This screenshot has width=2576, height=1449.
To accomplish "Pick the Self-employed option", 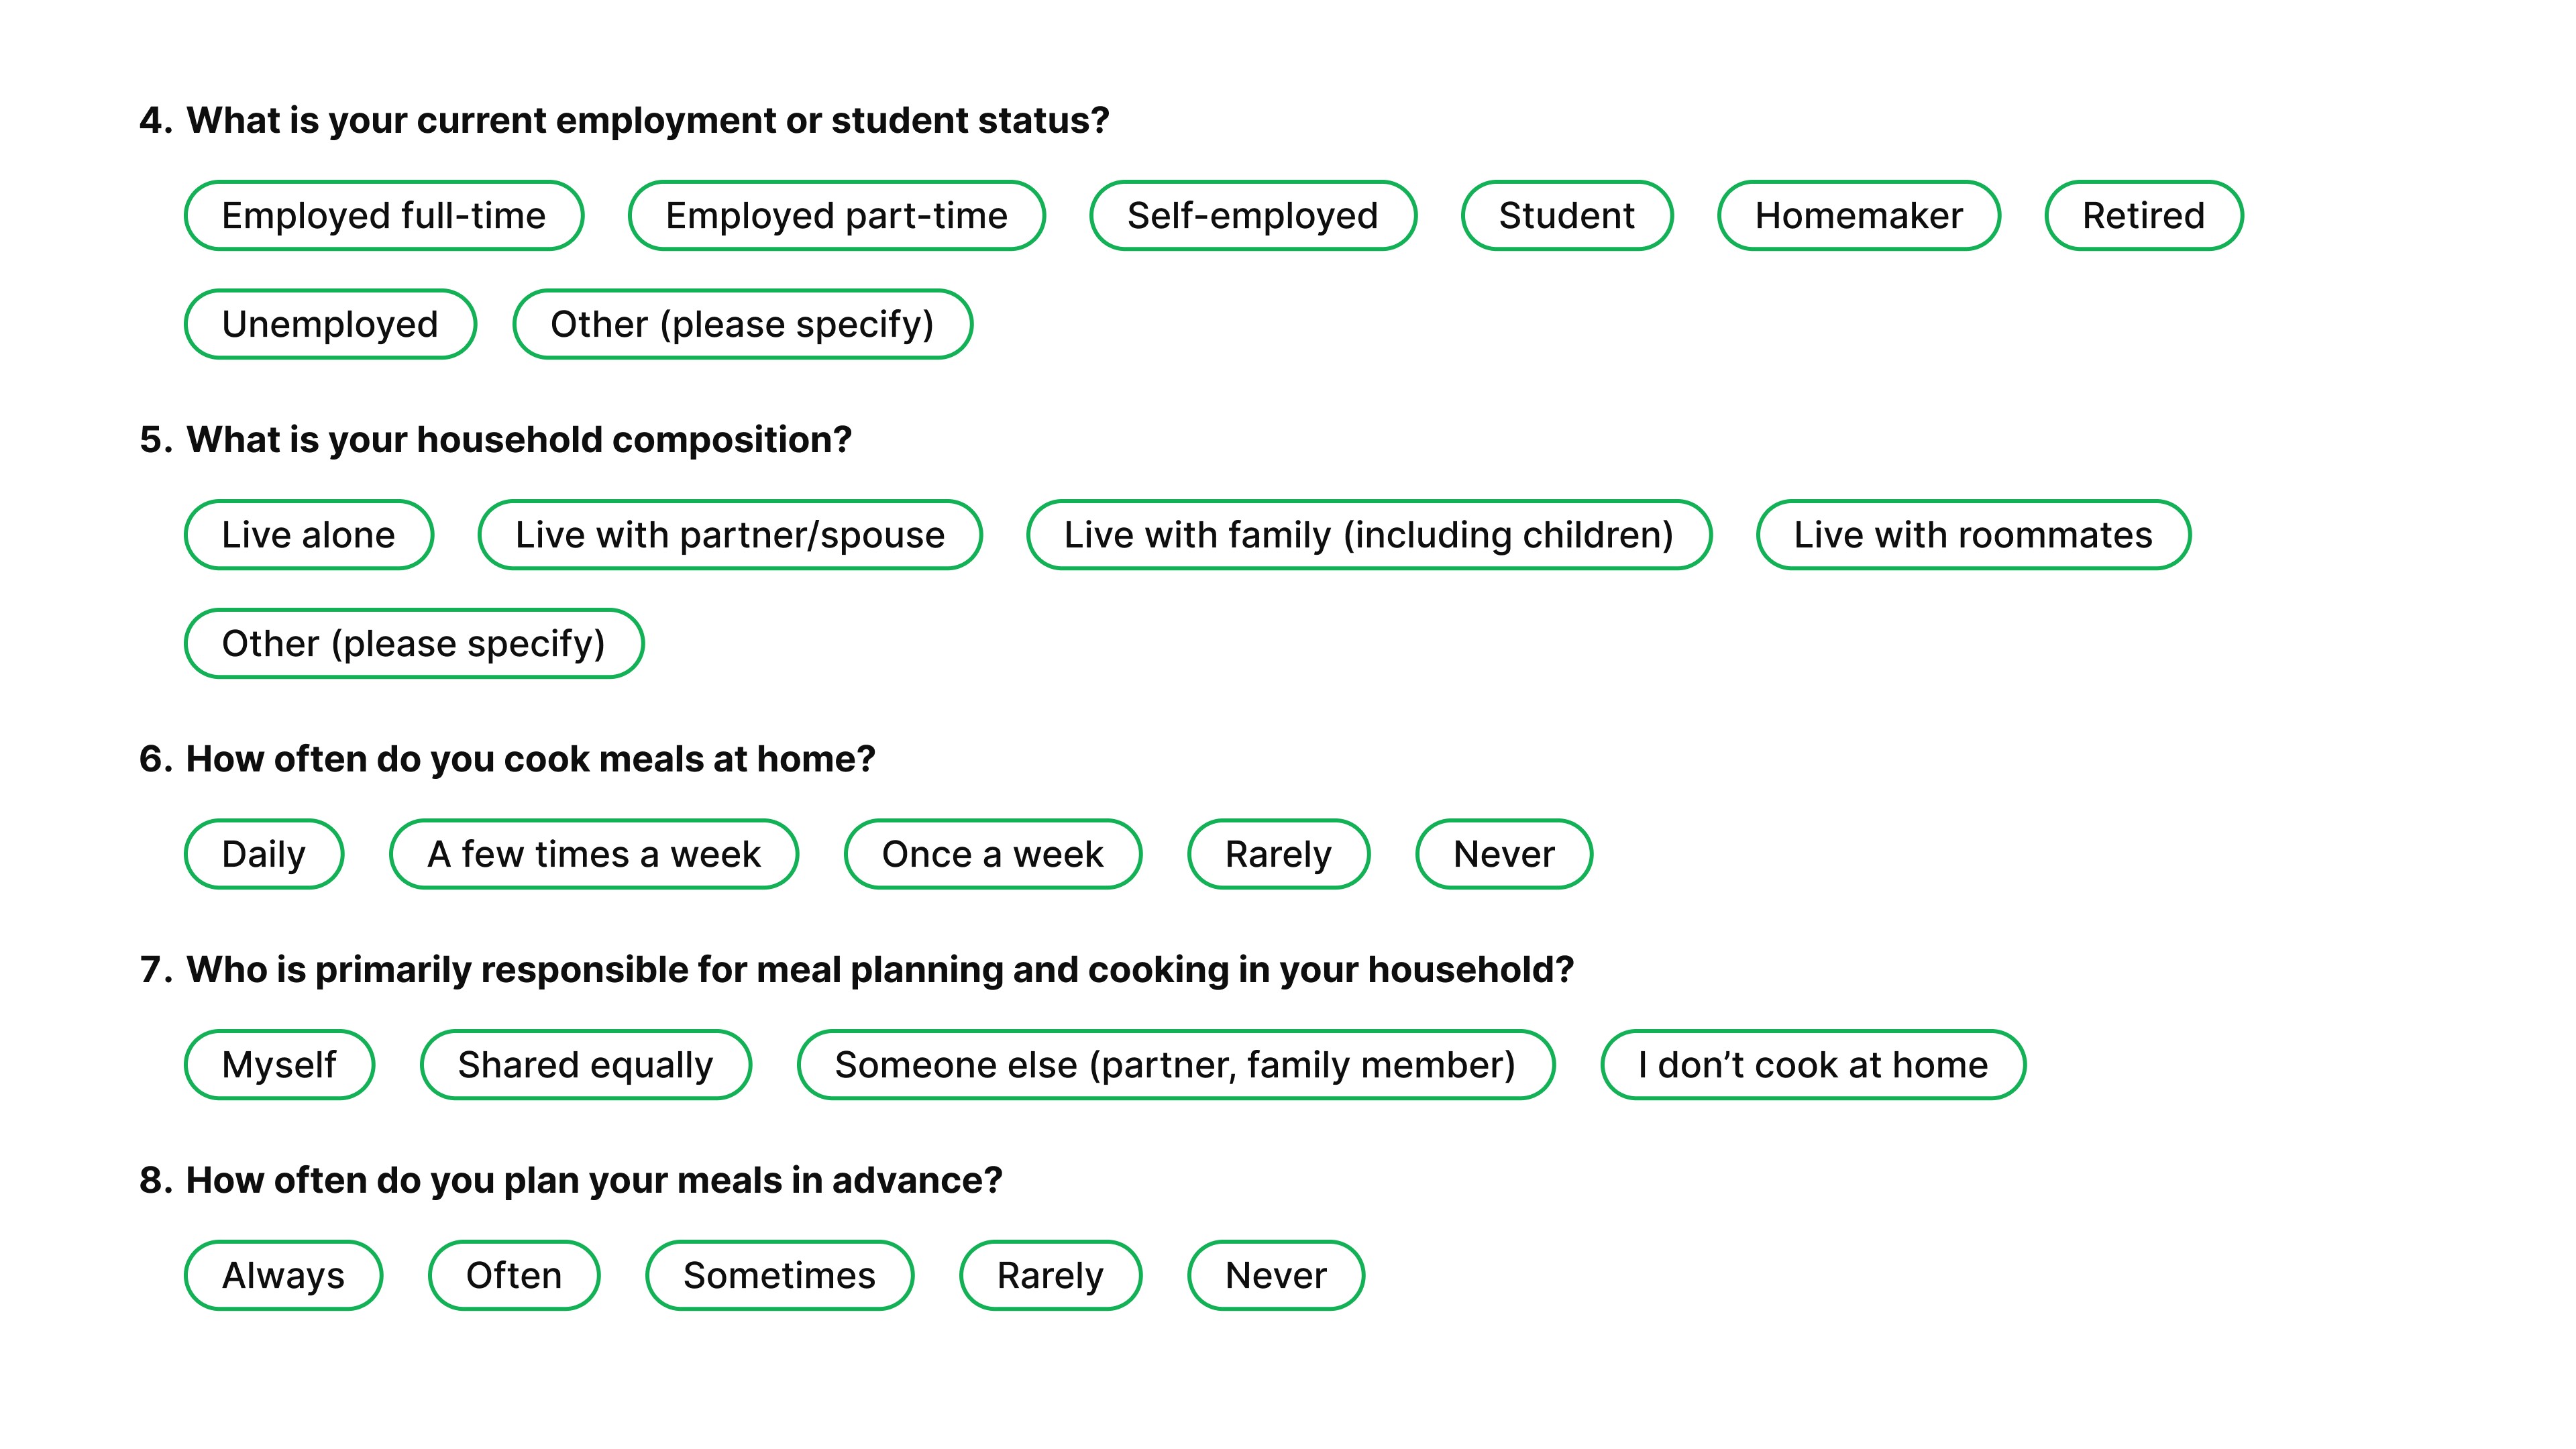I will coord(1252,216).
